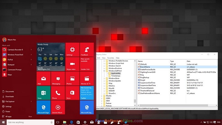Open Mail from the taskbar
222x125 pixels.
pyautogui.click(x=92, y=122)
